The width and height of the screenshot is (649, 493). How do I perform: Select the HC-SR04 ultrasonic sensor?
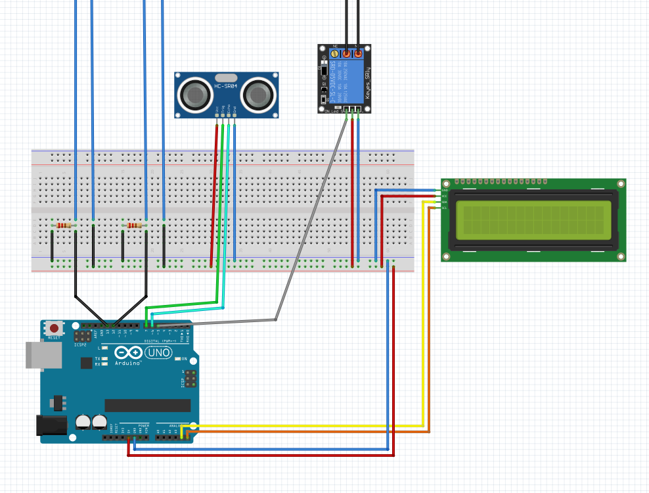[227, 95]
